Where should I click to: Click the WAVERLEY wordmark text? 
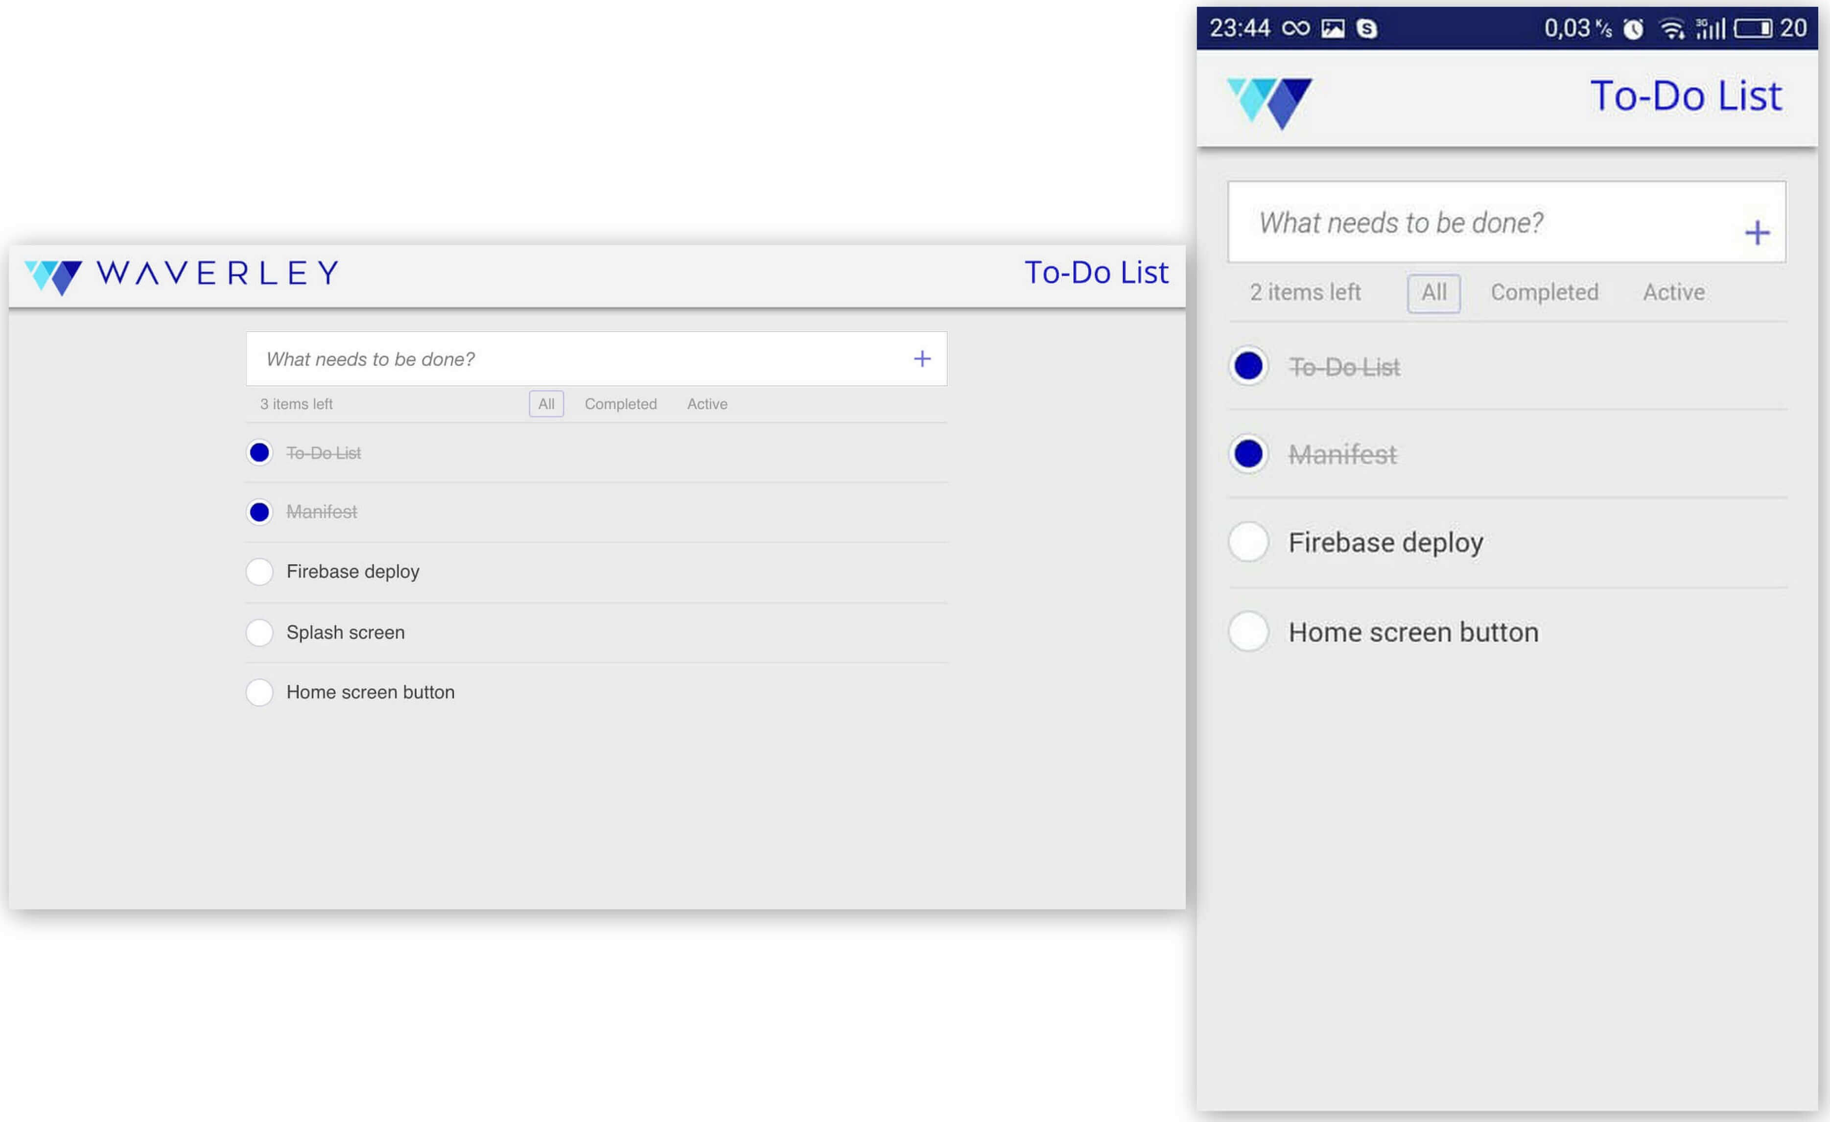click(x=218, y=273)
